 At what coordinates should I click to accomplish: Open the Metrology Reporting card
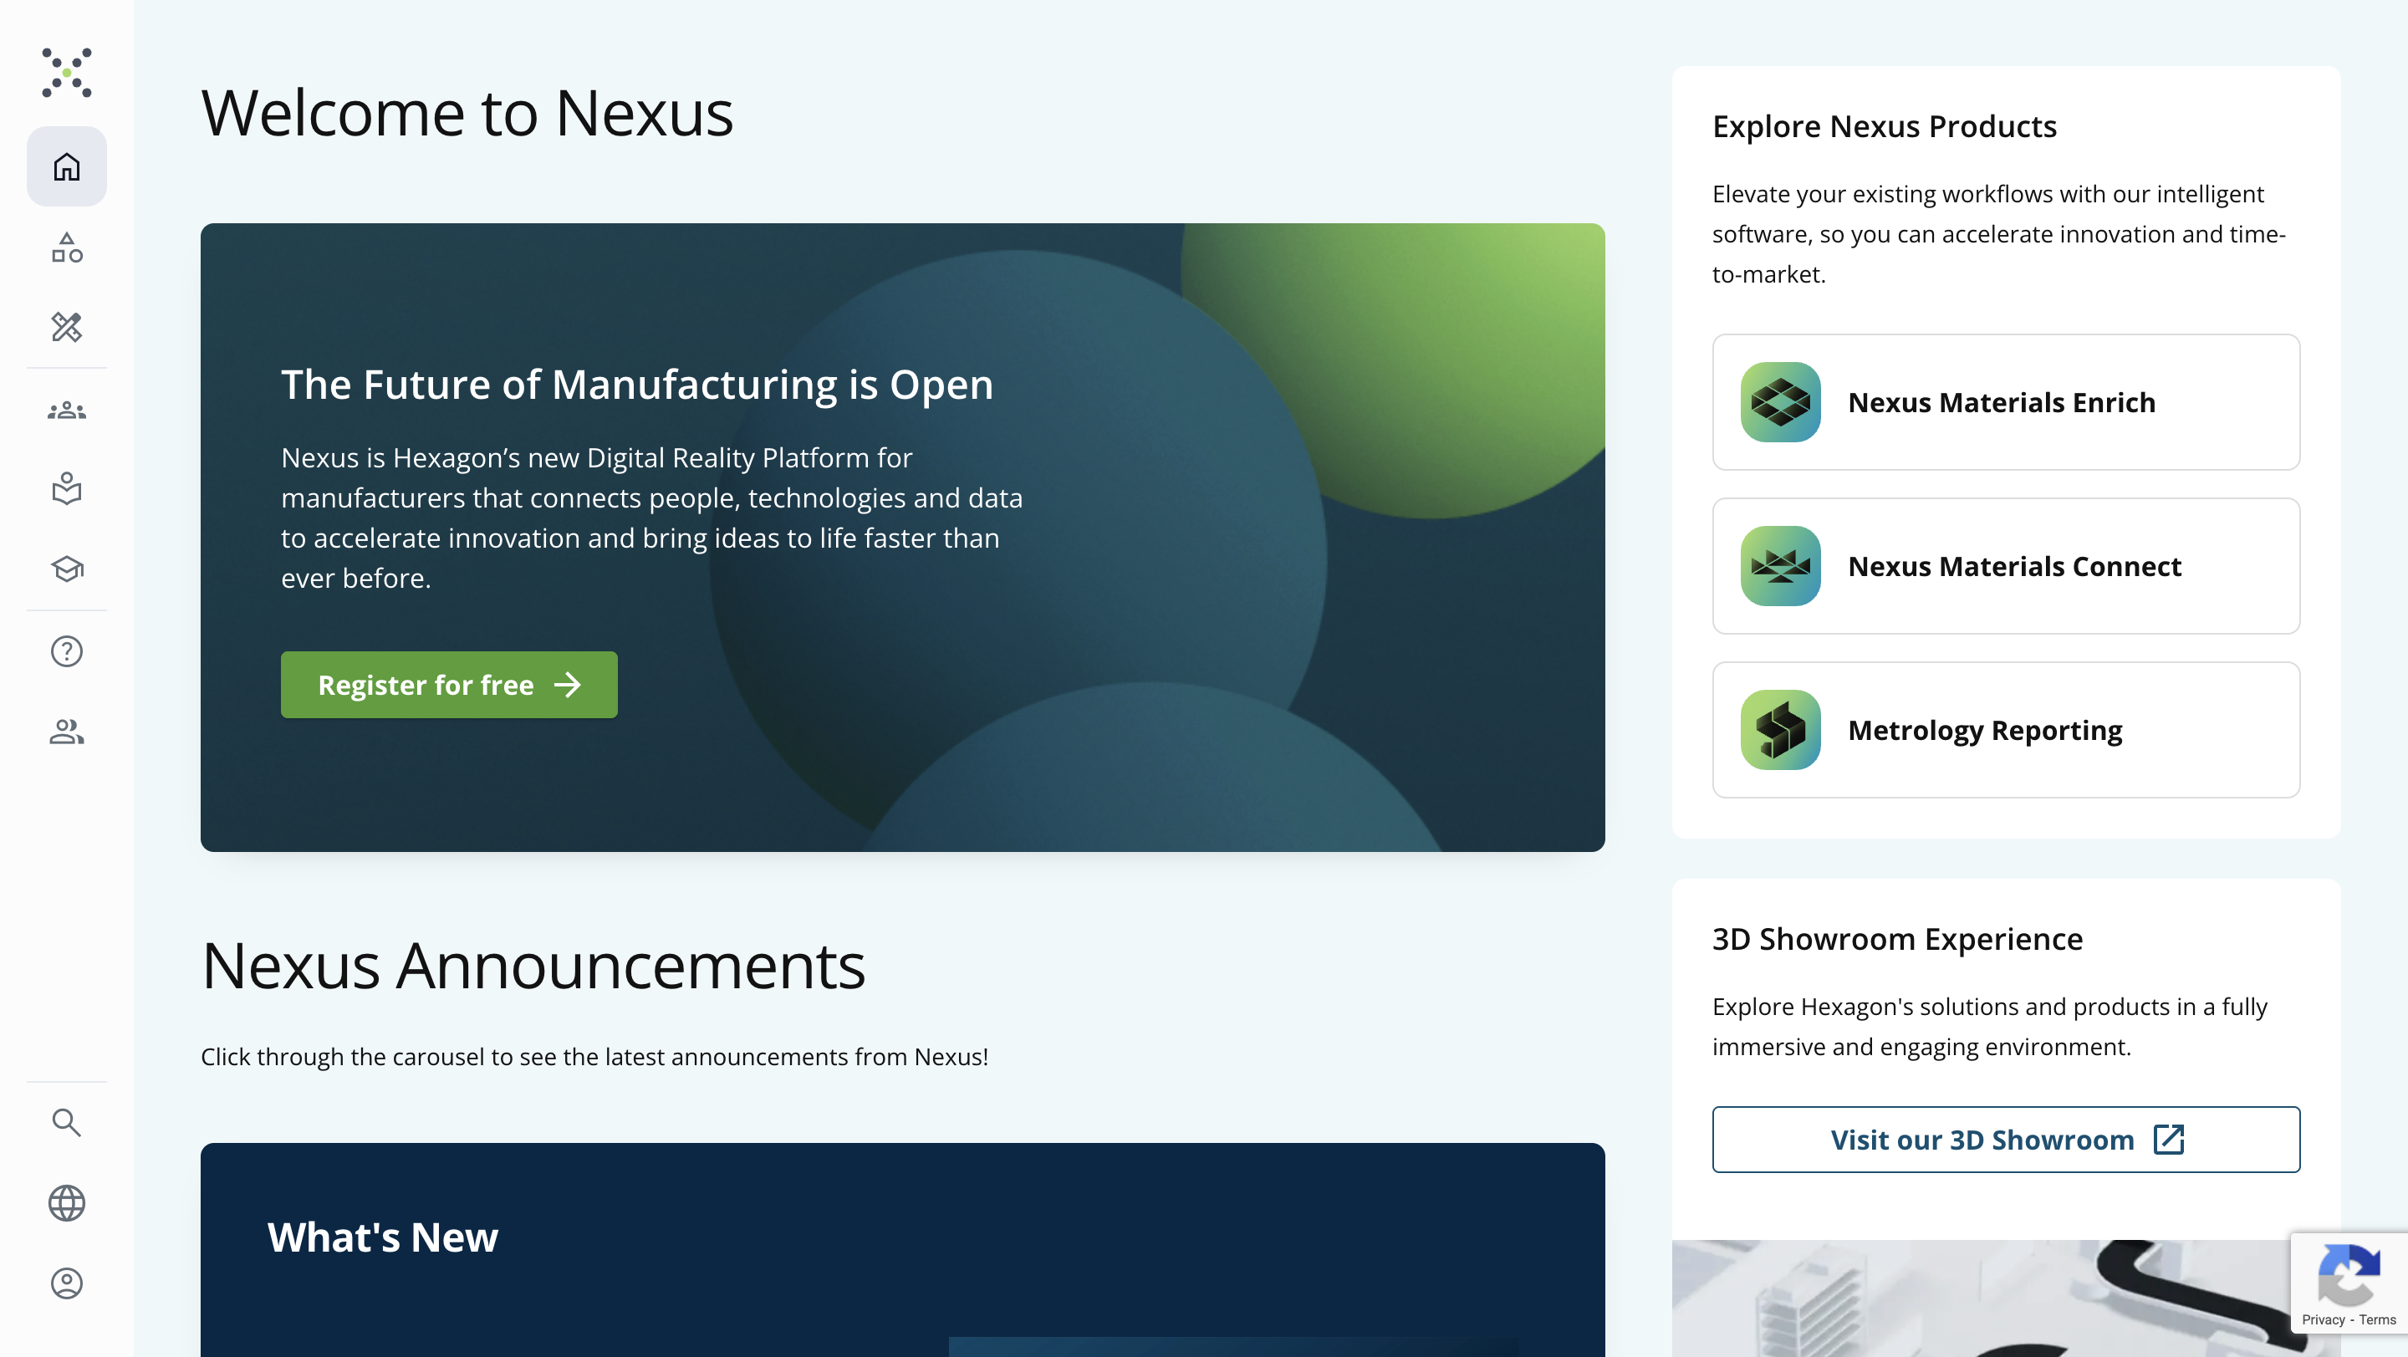point(2005,730)
